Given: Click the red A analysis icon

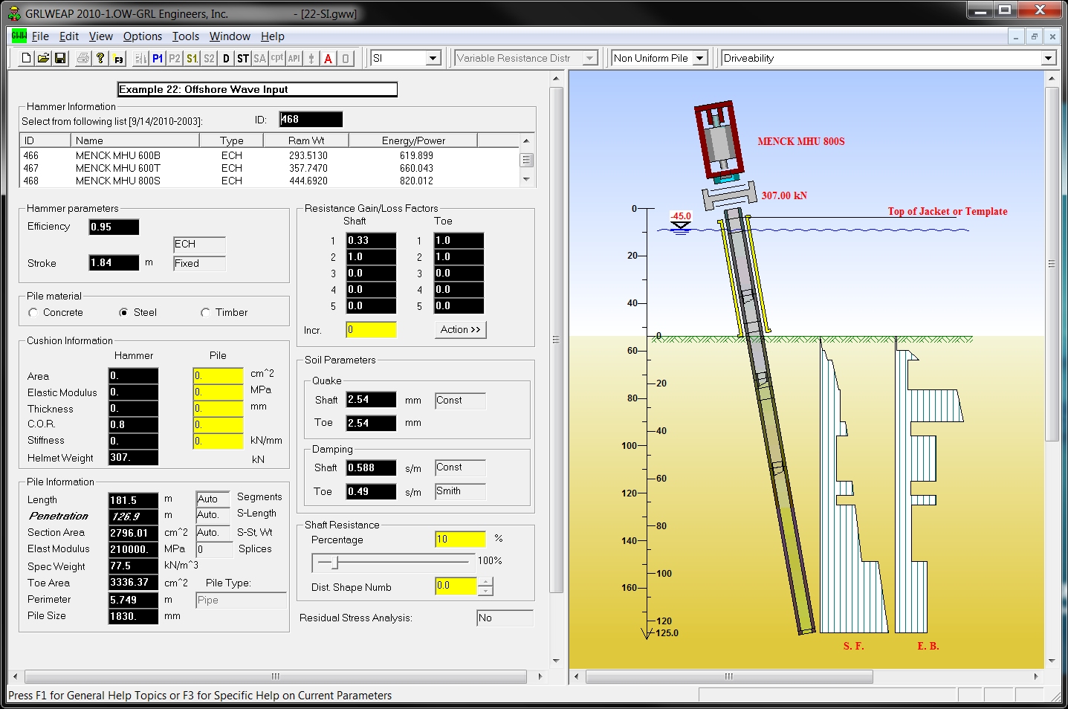Looking at the screenshot, I should coord(329,58).
